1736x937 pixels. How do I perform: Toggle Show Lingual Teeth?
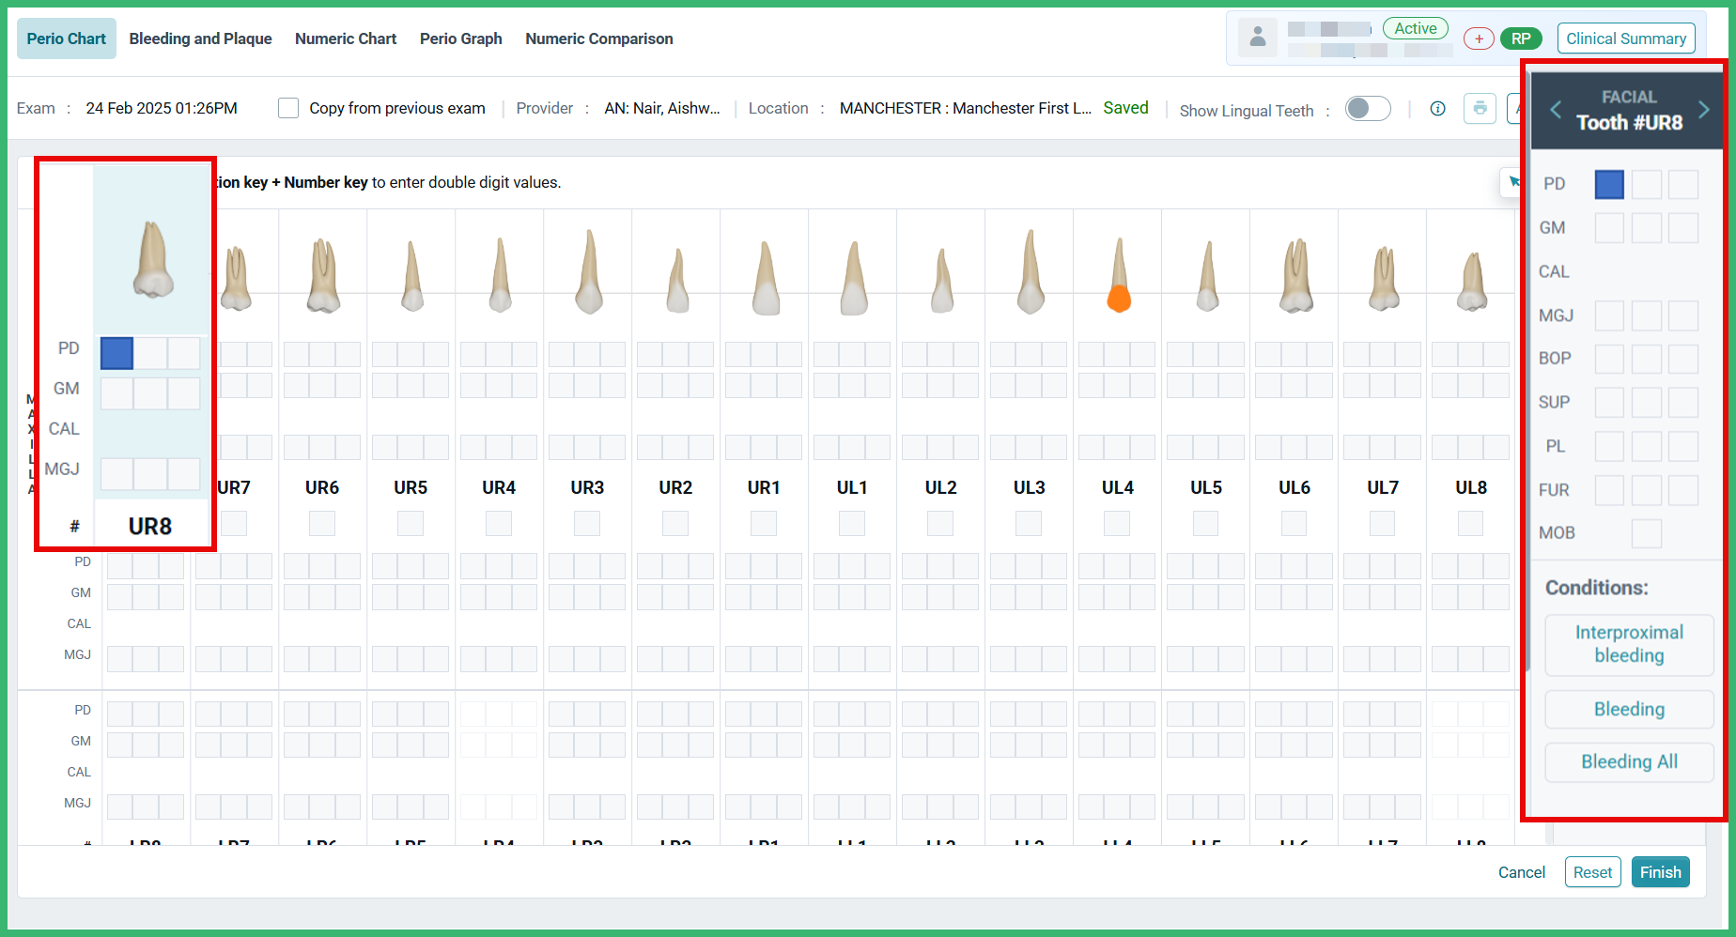coord(1368,109)
